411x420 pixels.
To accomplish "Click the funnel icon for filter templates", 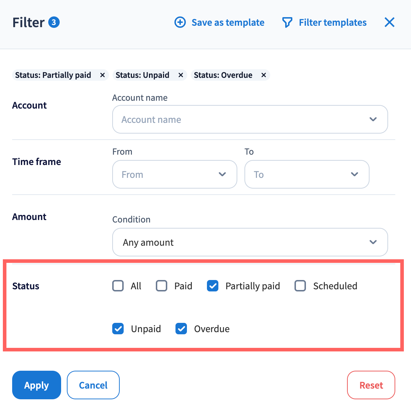I will 287,22.
